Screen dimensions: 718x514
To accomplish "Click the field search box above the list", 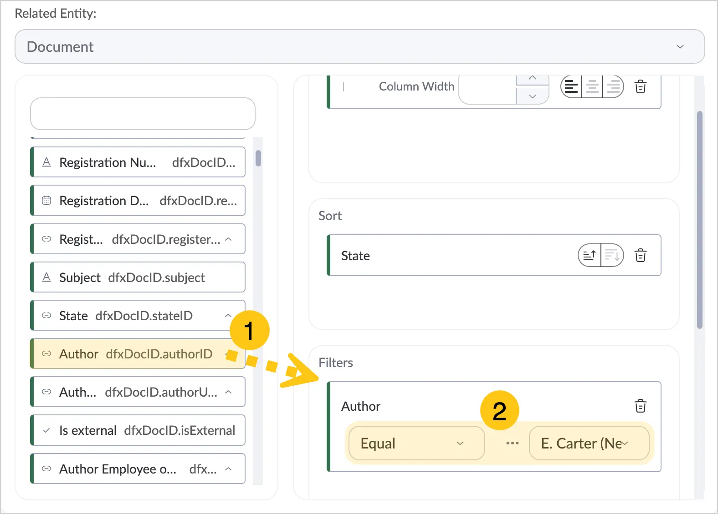I will click(143, 114).
